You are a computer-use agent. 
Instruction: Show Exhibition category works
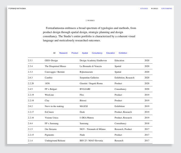(x=123, y=53)
